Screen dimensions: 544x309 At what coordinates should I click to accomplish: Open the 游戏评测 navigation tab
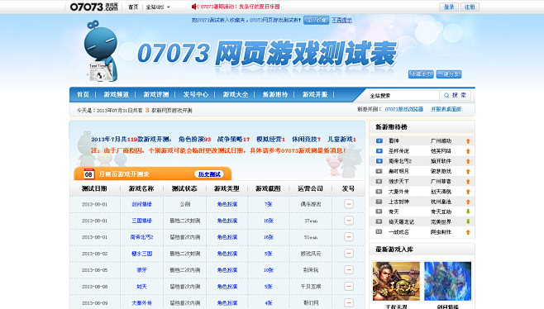coord(156,94)
